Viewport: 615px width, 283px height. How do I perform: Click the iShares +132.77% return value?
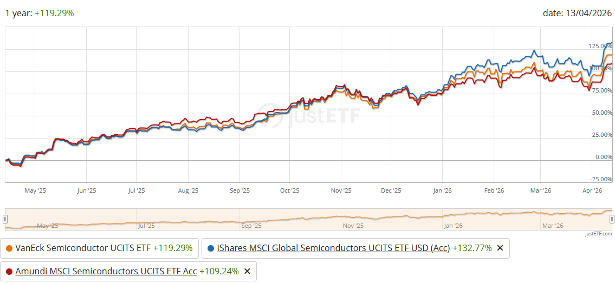[472, 248]
